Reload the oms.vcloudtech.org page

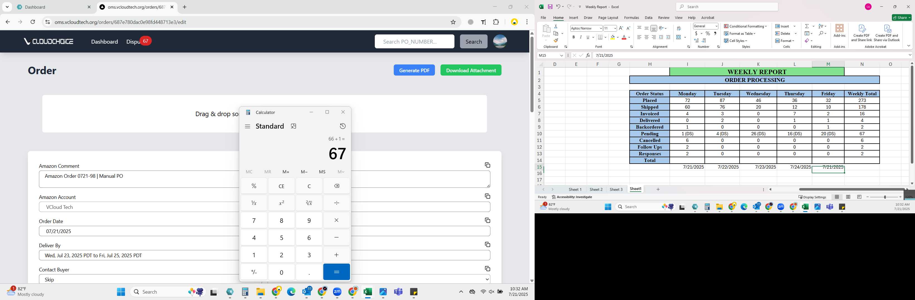click(33, 22)
